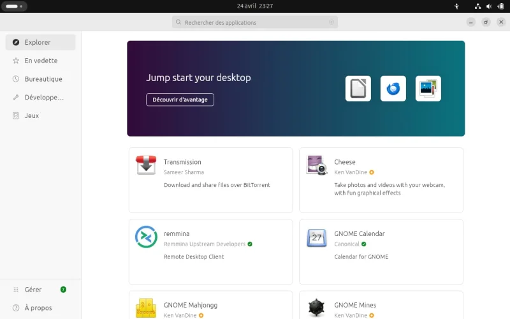Switch to the Bureautique category
Screen dimensions: 510x319
coord(40,78)
